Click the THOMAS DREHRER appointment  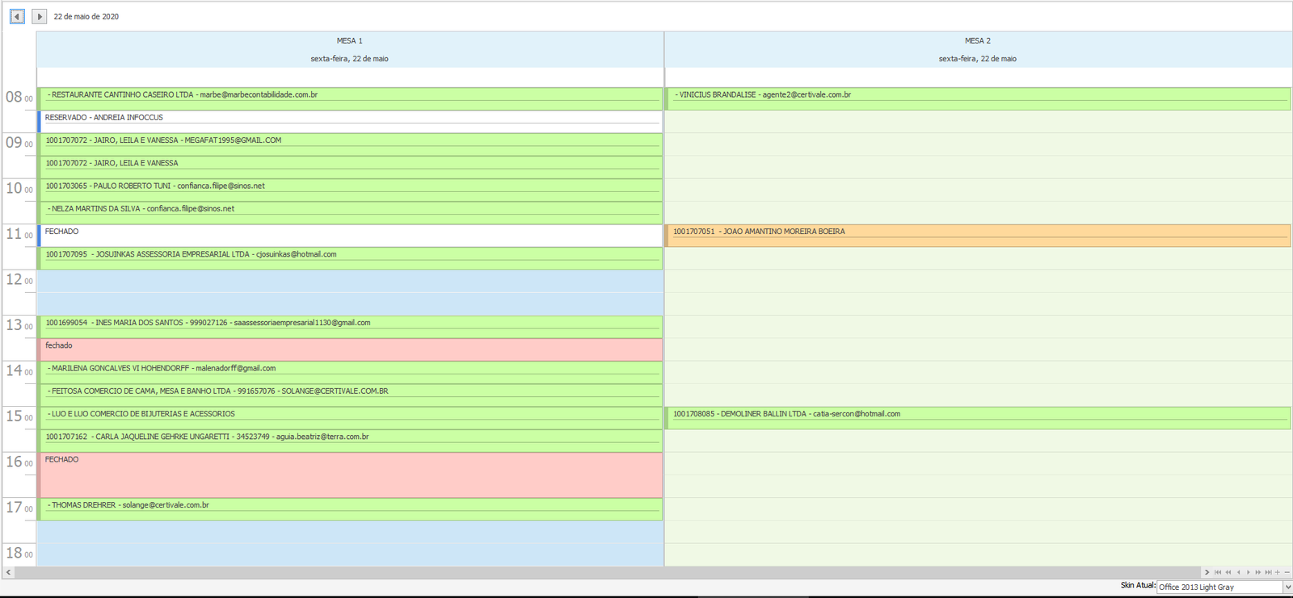click(x=350, y=508)
